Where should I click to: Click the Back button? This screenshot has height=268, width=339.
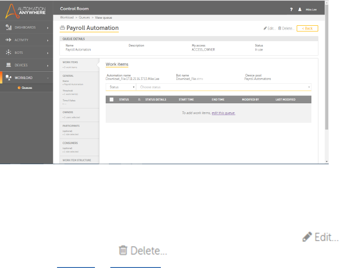[x=307, y=29]
